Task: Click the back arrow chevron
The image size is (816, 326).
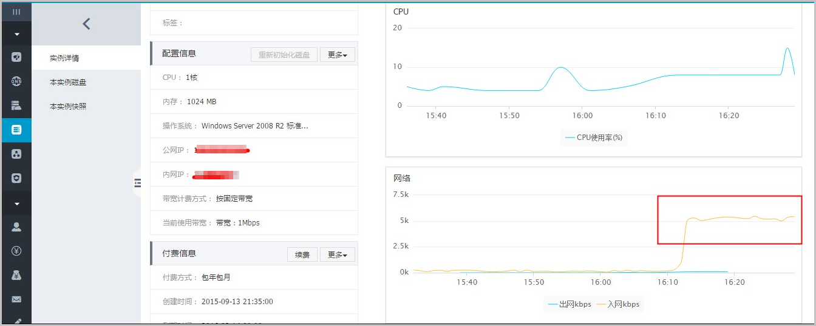Action: pos(86,24)
